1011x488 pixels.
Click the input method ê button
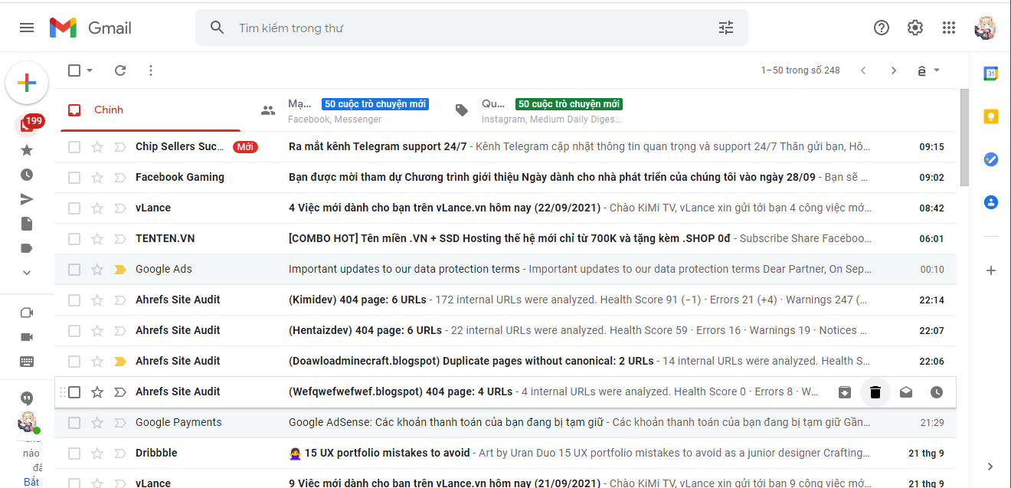(921, 70)
